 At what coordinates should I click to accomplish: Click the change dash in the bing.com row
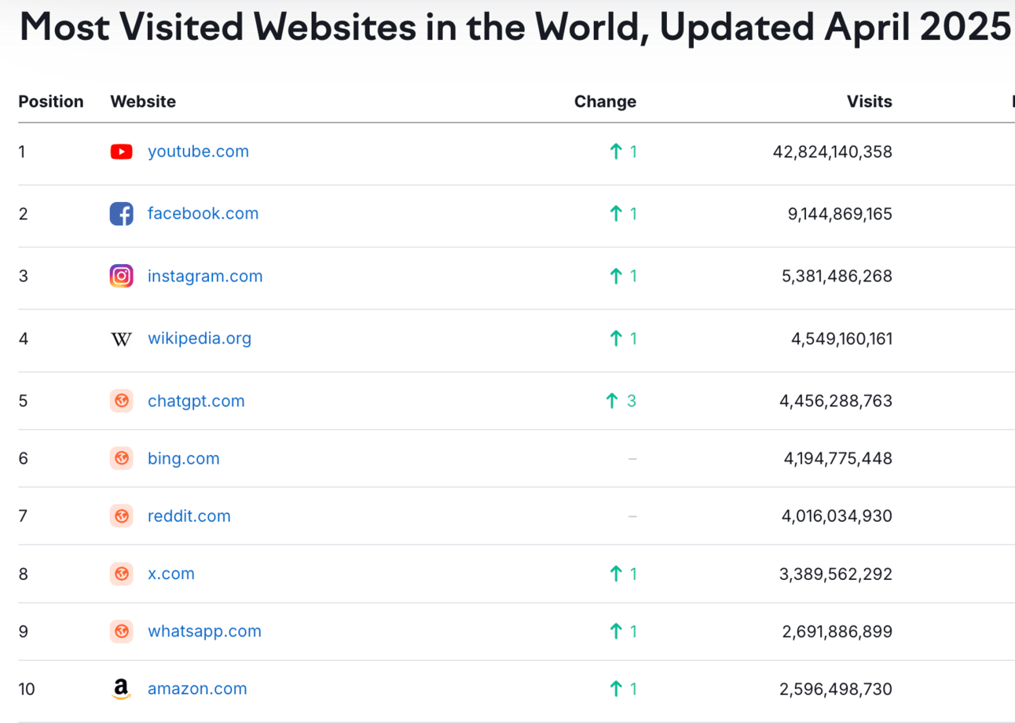632,458
